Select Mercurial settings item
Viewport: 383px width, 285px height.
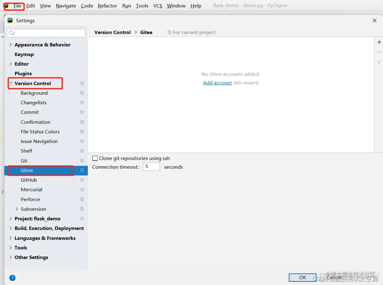coord(31,189)
